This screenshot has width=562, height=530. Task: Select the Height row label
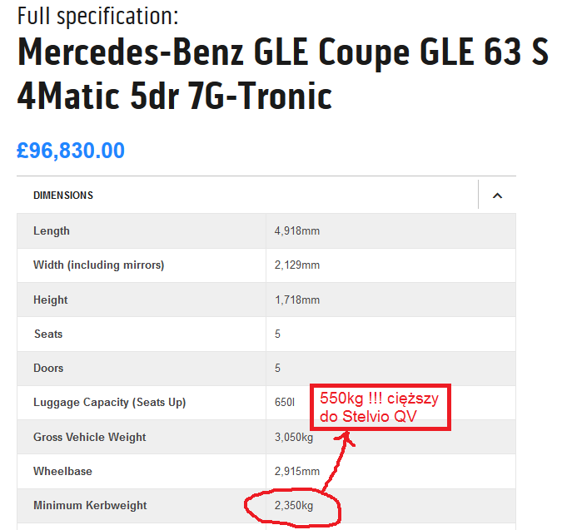[x=50, y=300]
